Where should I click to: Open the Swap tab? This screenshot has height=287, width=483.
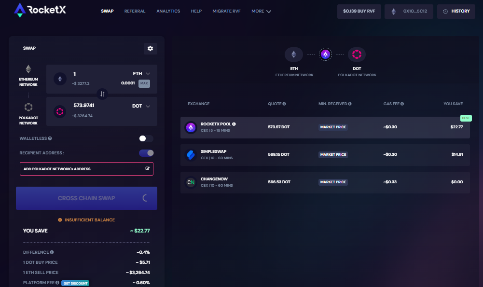[107, 11]
